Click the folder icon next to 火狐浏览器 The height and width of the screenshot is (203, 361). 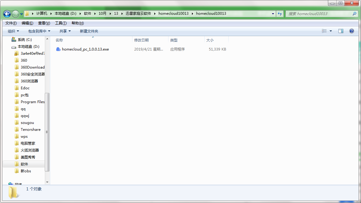tap(17, 150)
